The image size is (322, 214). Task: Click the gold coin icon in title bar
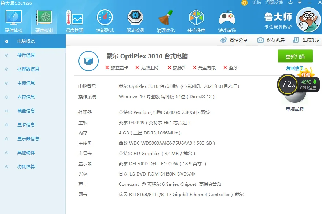click(x=244, y=3)
